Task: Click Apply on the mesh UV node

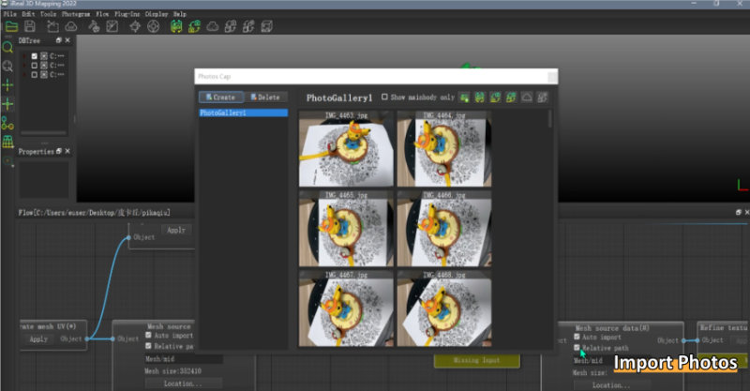Action: [x=38, y=338]
